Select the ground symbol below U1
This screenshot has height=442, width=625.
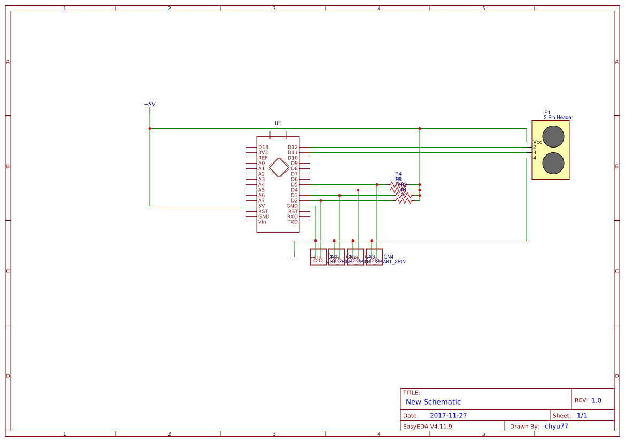[x=293, y=257]
